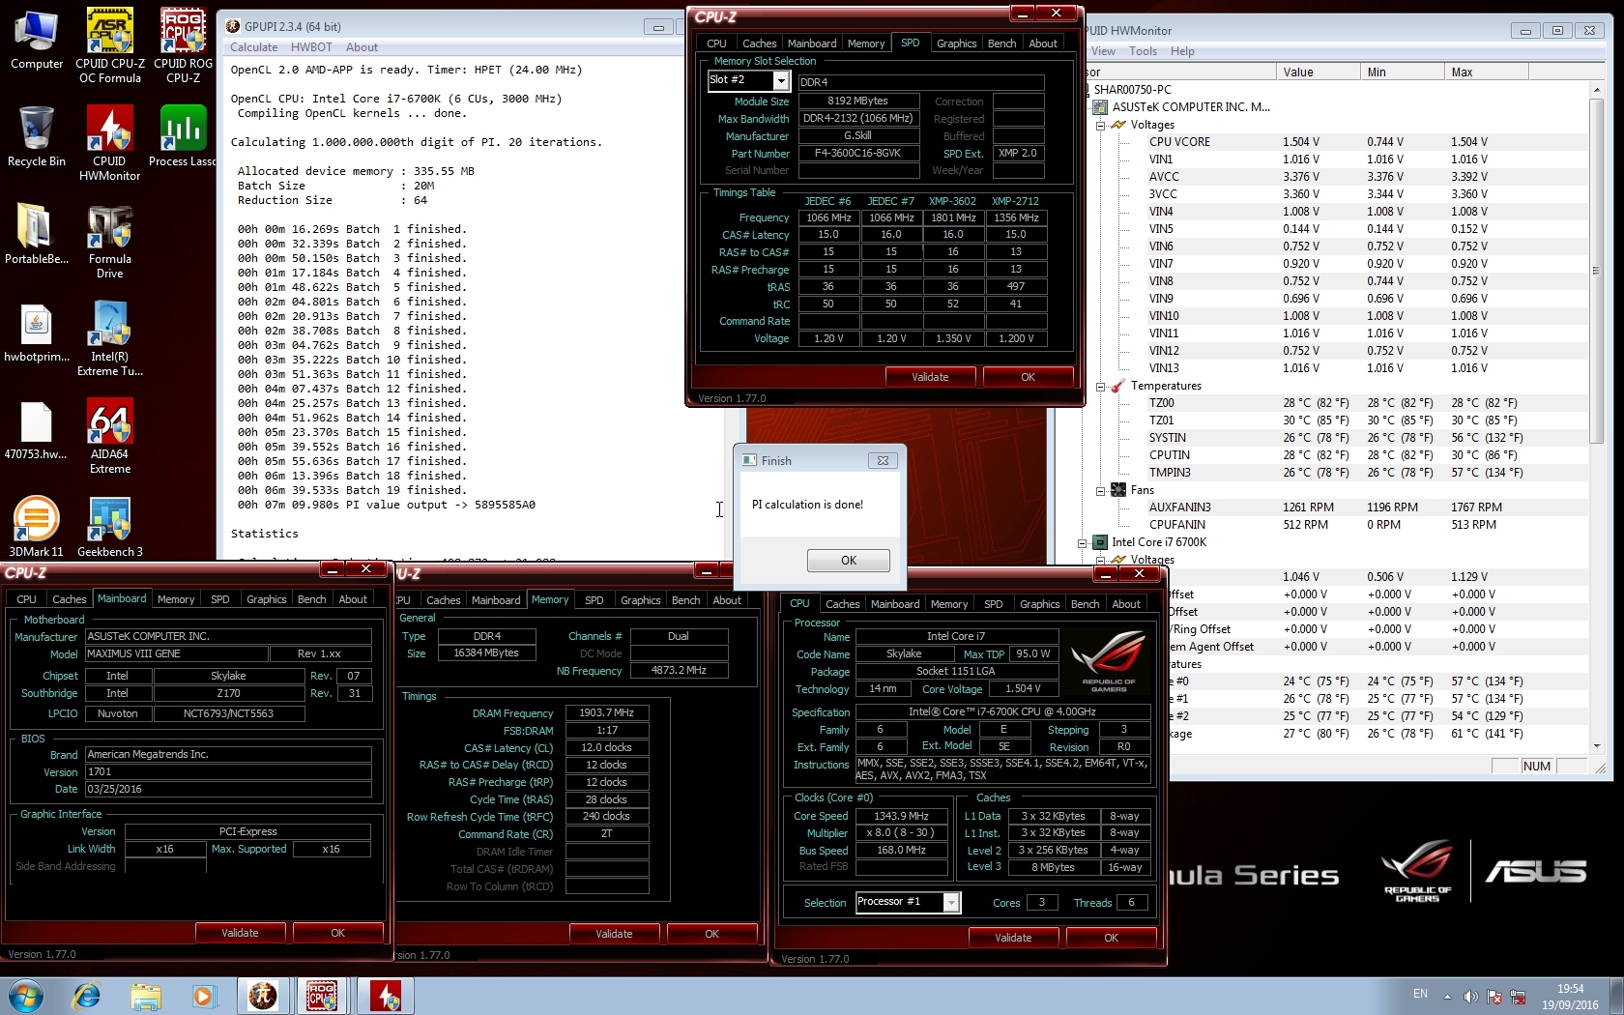Click the Core Speed value 1343.9 MHz

click(x=901, y=816)
